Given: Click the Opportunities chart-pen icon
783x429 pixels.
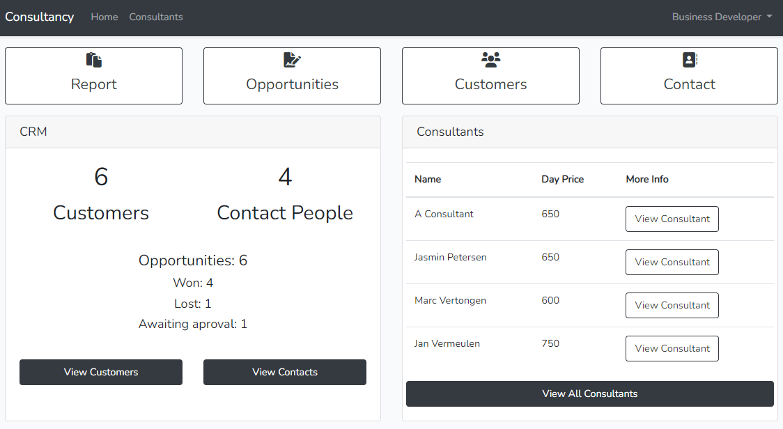Looking at the screenshot, I should pos(293,60).
